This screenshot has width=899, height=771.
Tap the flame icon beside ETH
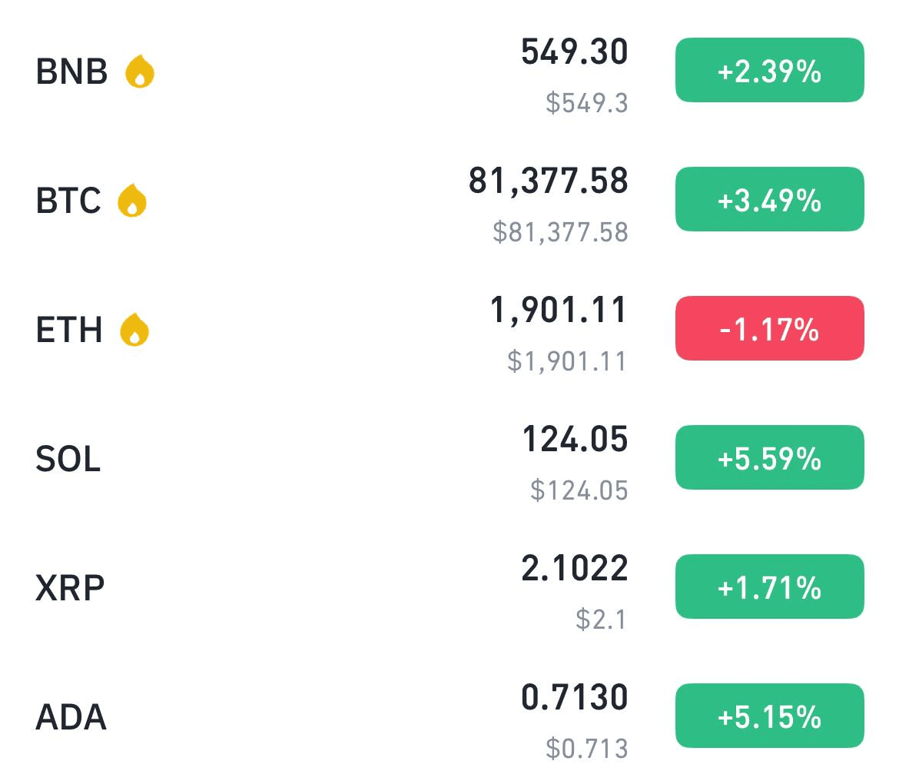click(x=134, y=329)
